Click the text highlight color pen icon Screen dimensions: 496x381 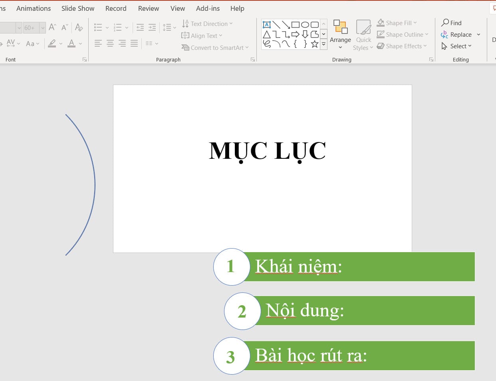(x=52, y=43)
